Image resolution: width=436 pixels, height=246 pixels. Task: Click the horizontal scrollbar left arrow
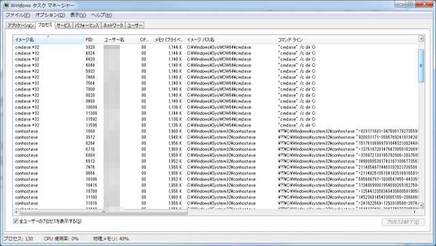pyautogui.click(x=16, y=212)
